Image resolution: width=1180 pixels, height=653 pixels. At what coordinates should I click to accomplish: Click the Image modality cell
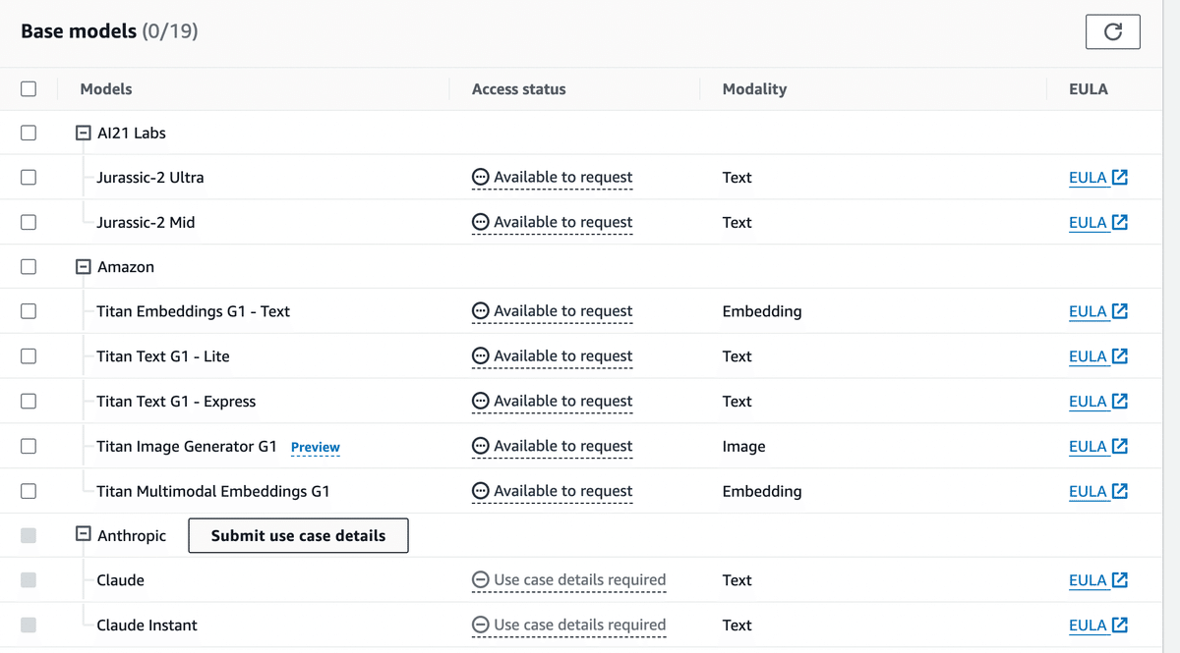click(743, 446)
